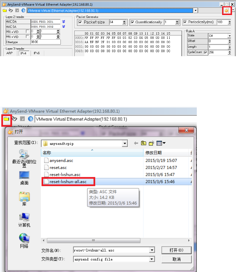Click the double-chevron icon beside MAC SA

pyautogui.click(x=64, y=27)
